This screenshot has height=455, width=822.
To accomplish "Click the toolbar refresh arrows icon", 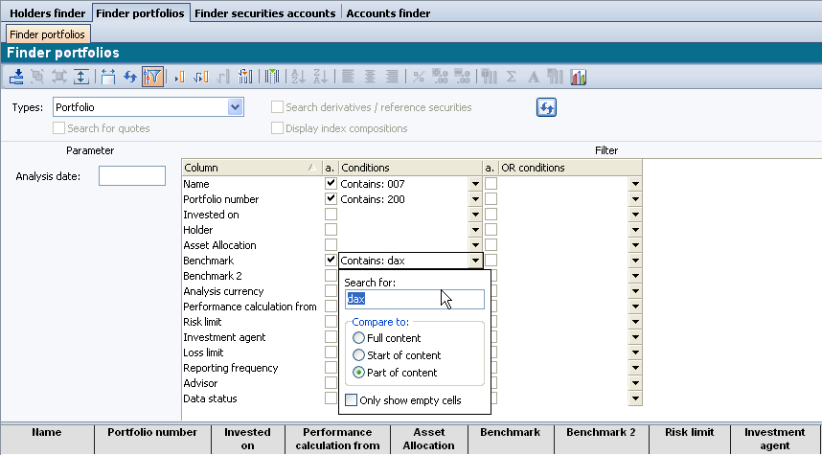I will [130, 77].
